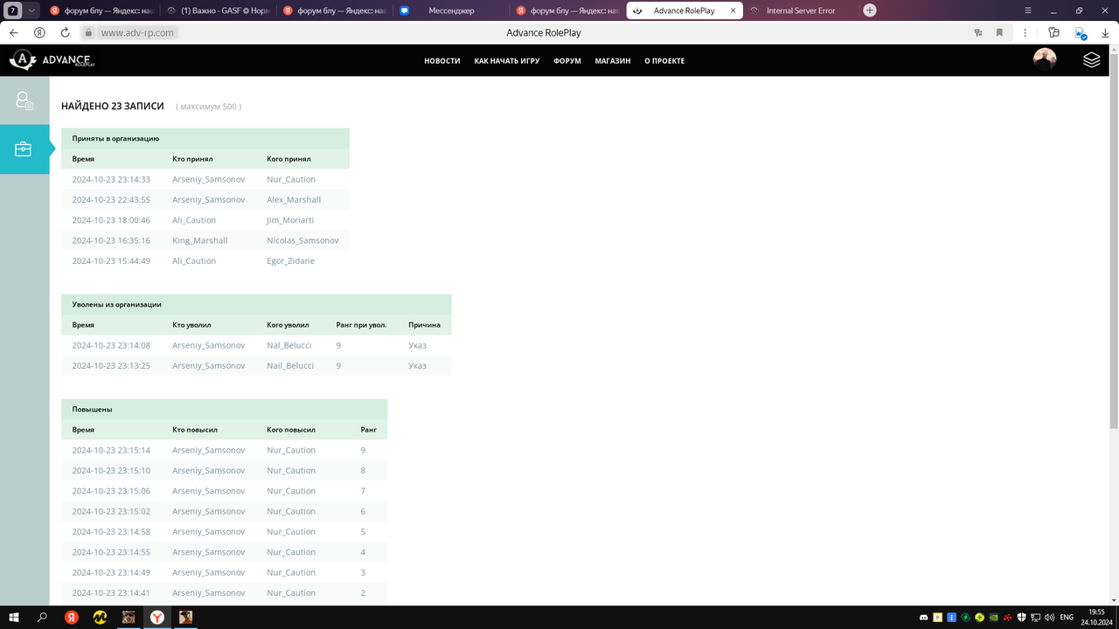Open the Форум menu item
Viewport: 1119px width, 629px height.
(x=567, y=61)
